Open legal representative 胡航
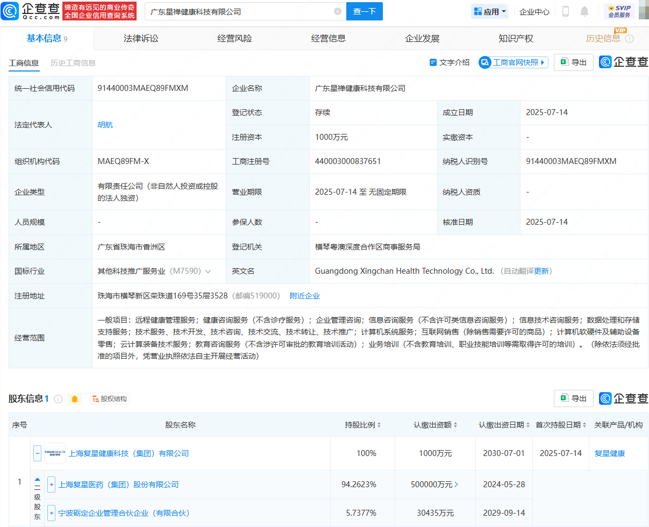This screenshot has height=527, width=649. click(x=105, y=125)
